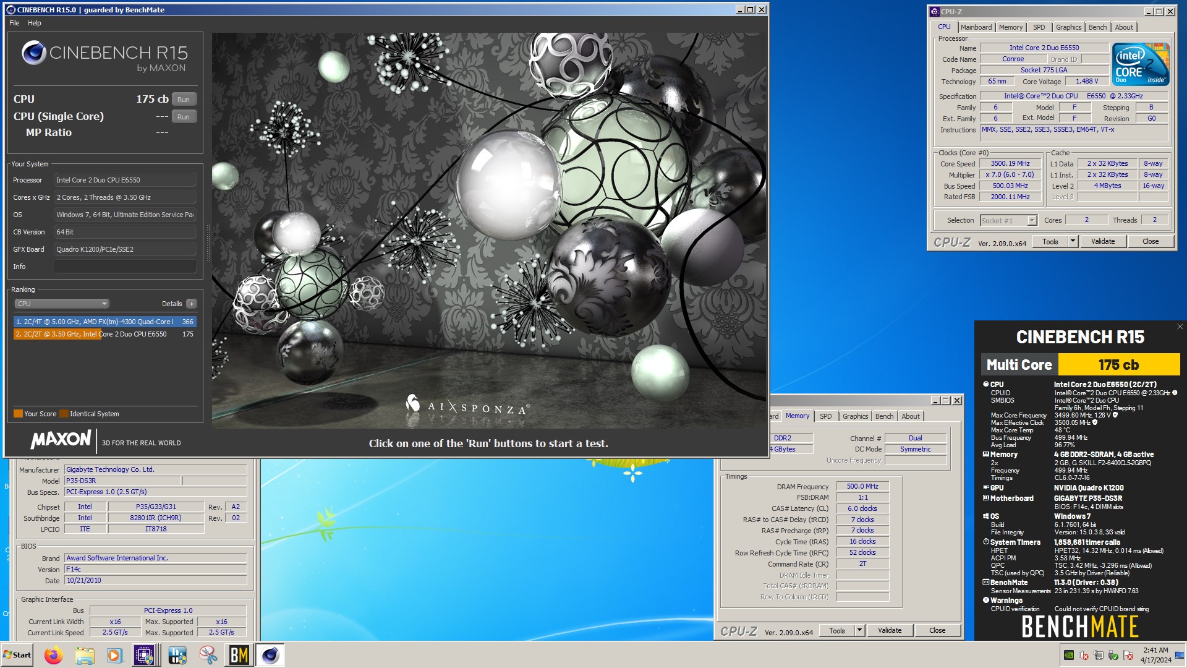Click the muted volume tray icon
Image resolution: width=1187 pixels, height=668 pixels.
pos(1083,655)
